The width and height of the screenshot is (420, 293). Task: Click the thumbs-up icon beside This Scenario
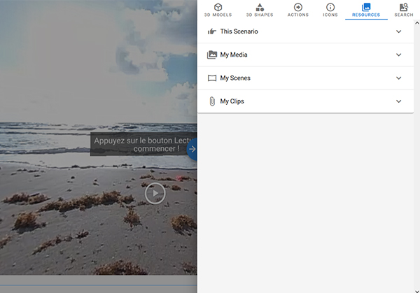tap(212, 31)
